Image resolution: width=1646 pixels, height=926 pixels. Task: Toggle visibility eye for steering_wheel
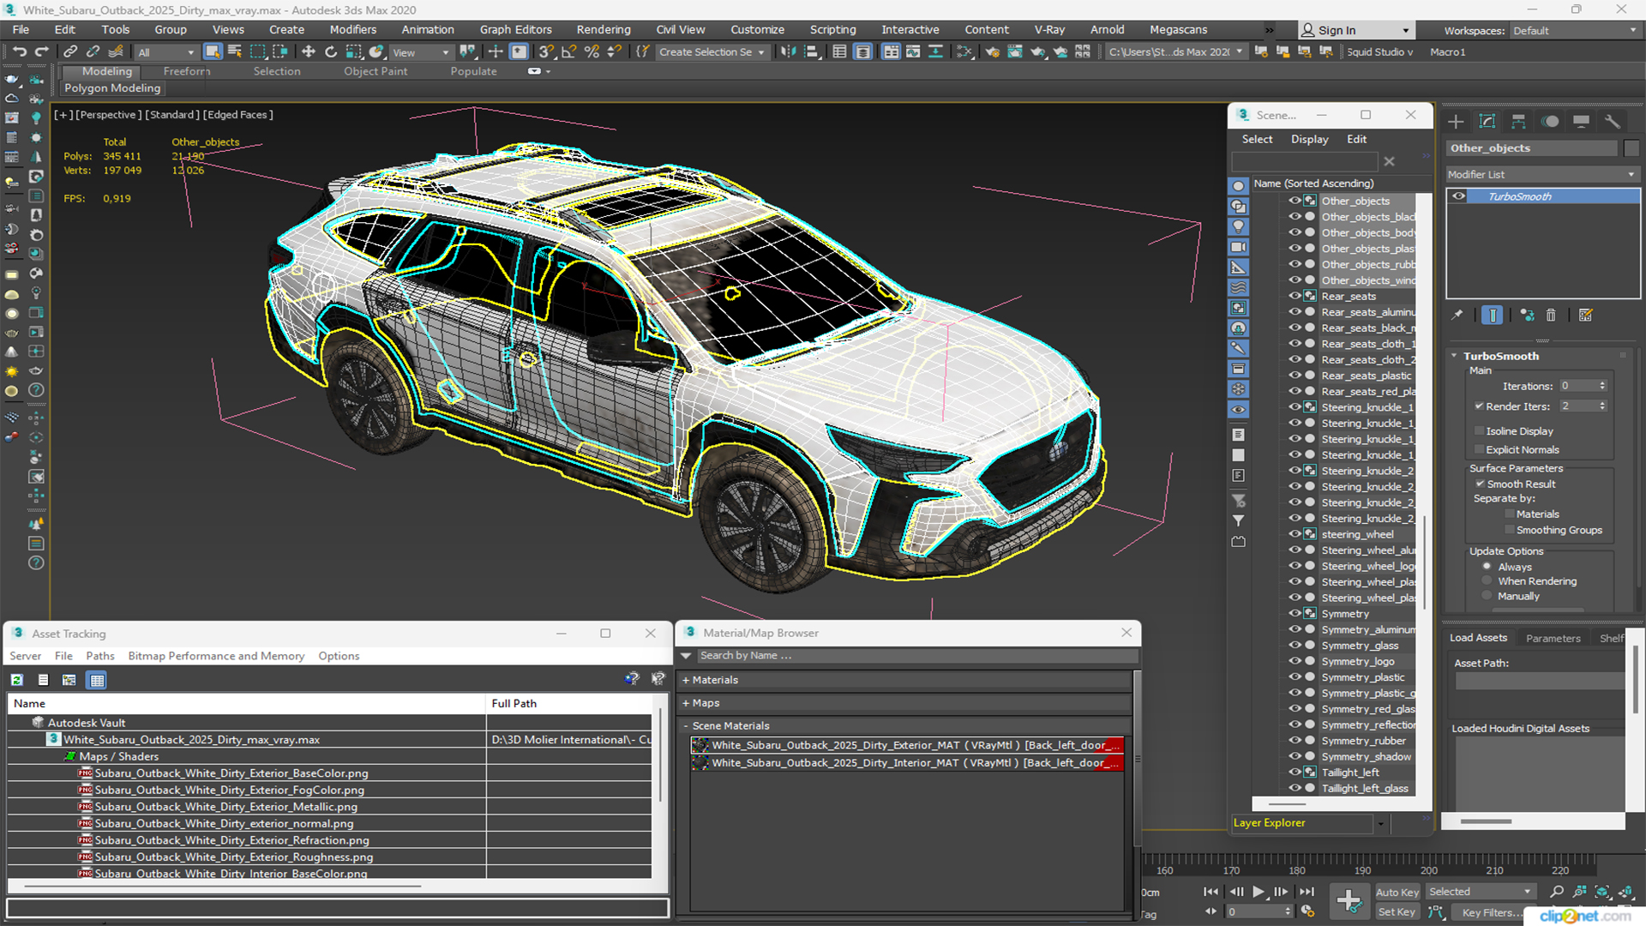(1295, 534)
